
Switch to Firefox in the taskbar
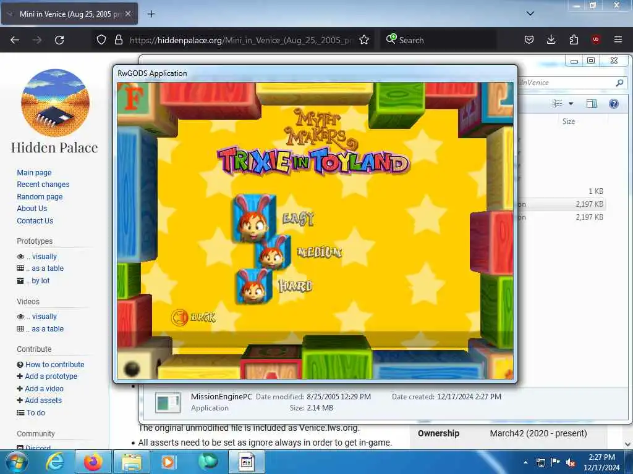click(93, 462)
